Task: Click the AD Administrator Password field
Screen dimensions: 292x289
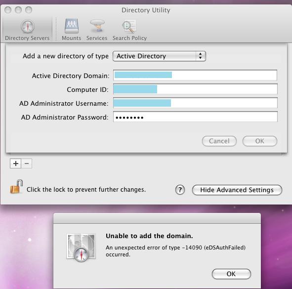Action: [195, 117]
